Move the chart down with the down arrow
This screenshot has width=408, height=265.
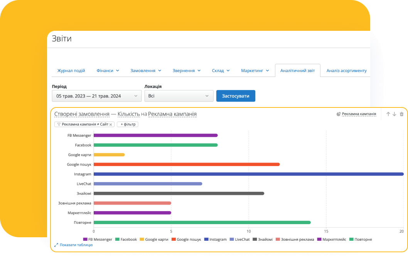pos(394,114)
